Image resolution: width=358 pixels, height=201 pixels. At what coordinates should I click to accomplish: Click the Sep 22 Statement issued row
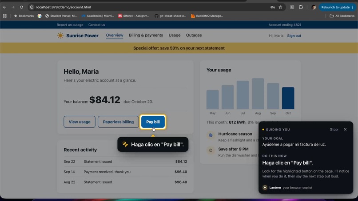point(125,162)
